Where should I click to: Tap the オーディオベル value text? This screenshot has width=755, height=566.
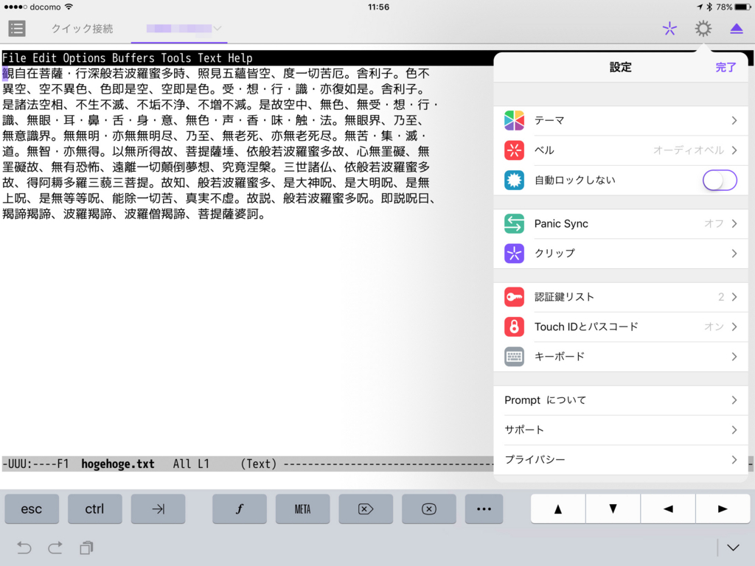pyautogui.click(x=689, y=150)
